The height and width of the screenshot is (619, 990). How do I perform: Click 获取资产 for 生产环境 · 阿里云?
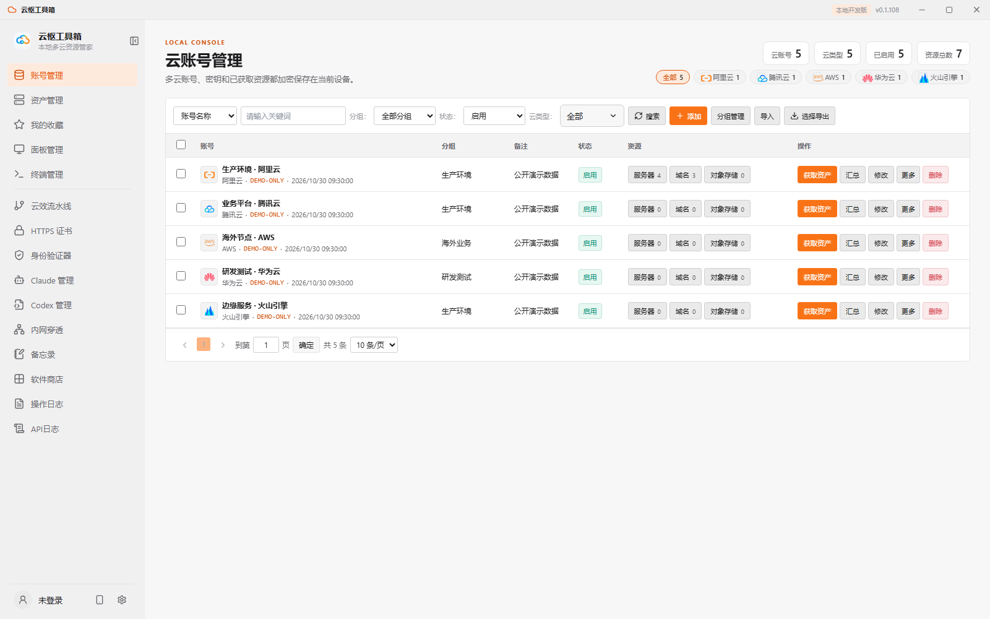click(817, 175)
